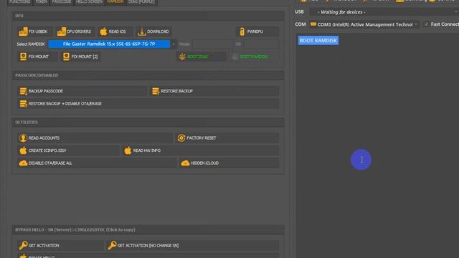459x258 pixels.
Task: Click the OS input field
Action: coord(260,44)
